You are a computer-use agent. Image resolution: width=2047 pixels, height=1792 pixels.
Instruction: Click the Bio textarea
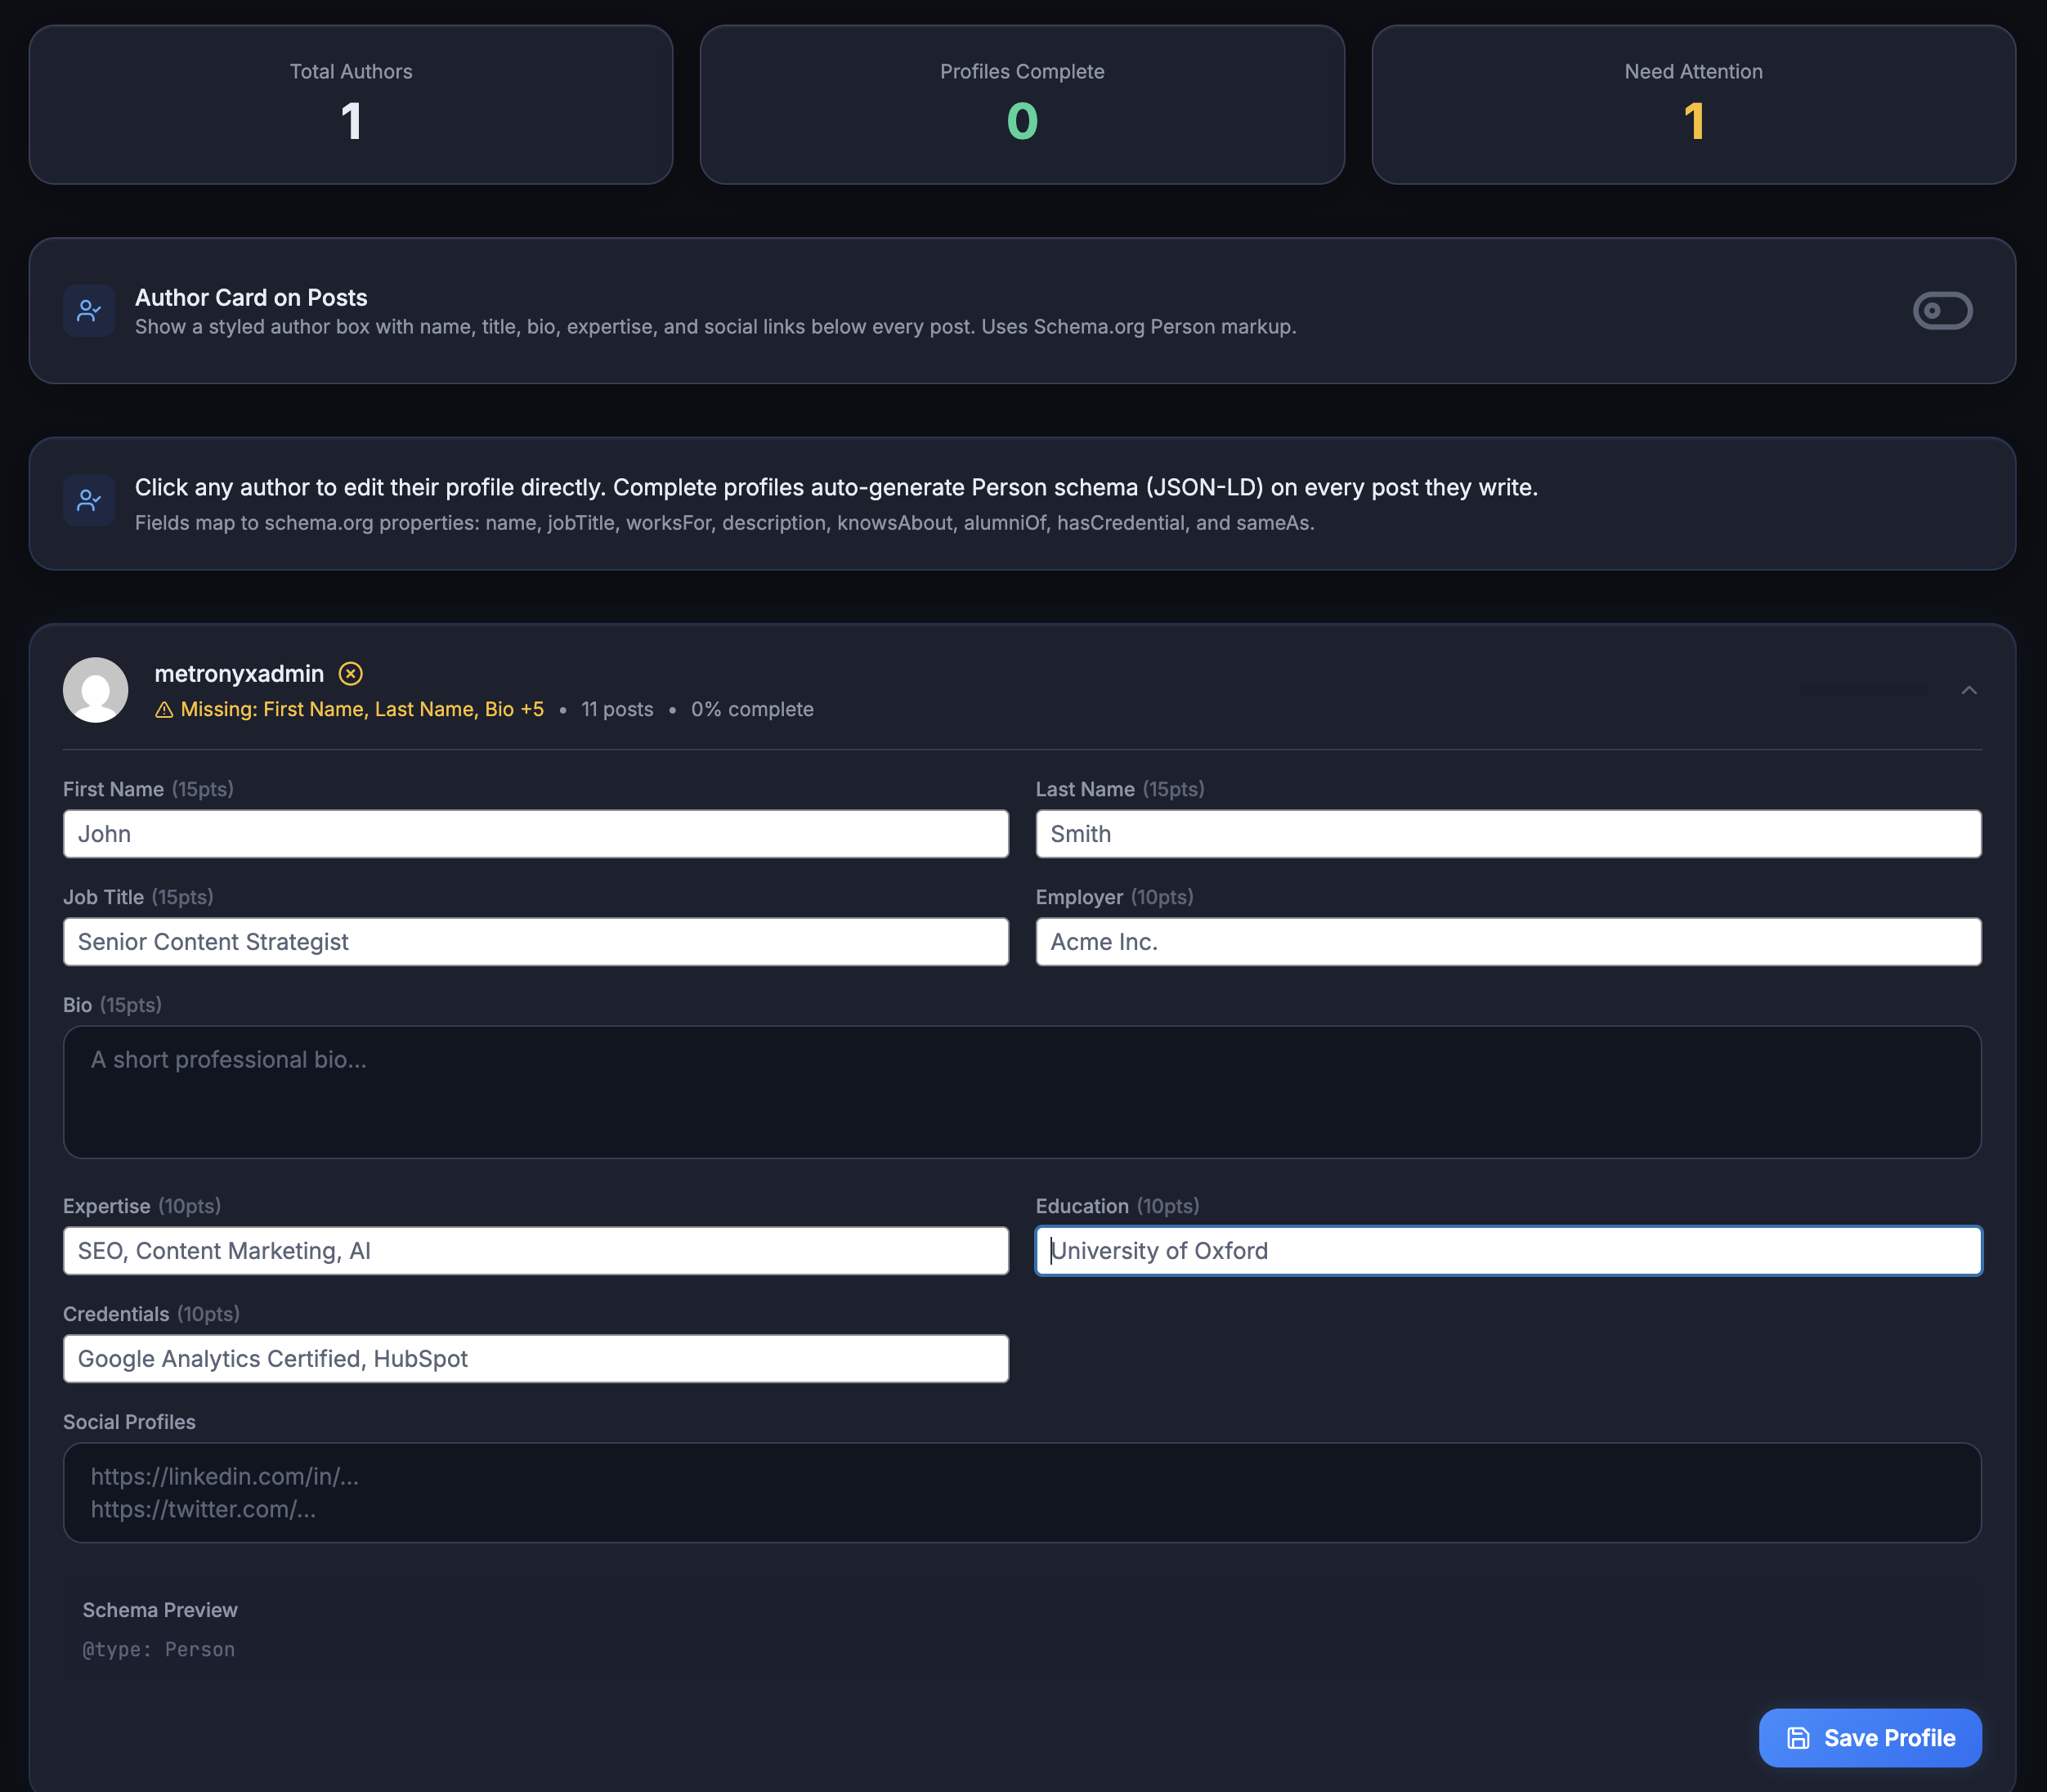tap(1021, 1092)
